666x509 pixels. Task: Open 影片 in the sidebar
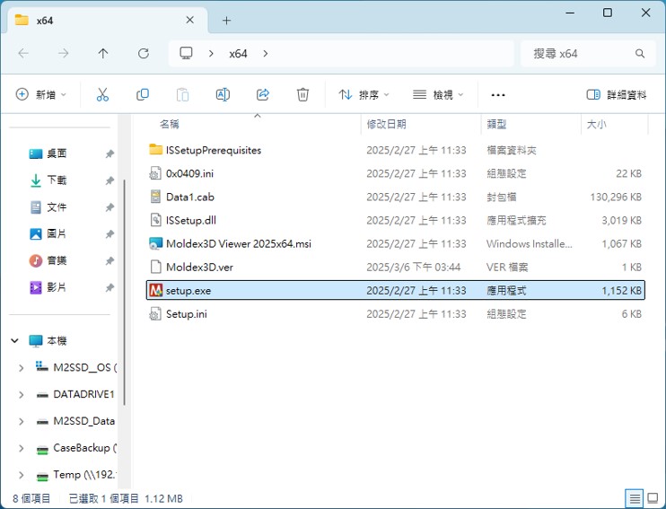[57, 287]
